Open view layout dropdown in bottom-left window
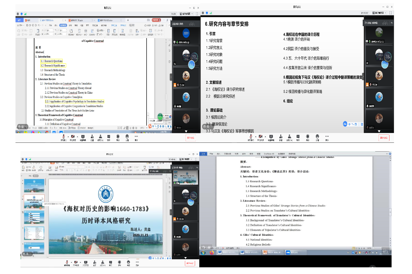 tap(186, 159)
